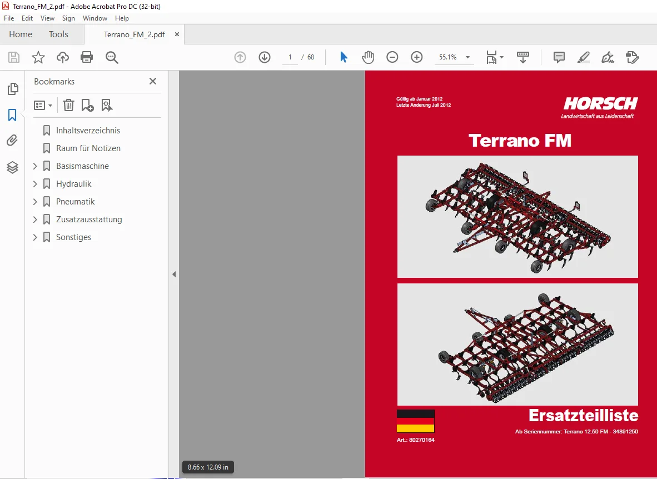The image size is (657, 479).
Task: Click the read mode keyboard icon
Action: (x=523, y=57)
